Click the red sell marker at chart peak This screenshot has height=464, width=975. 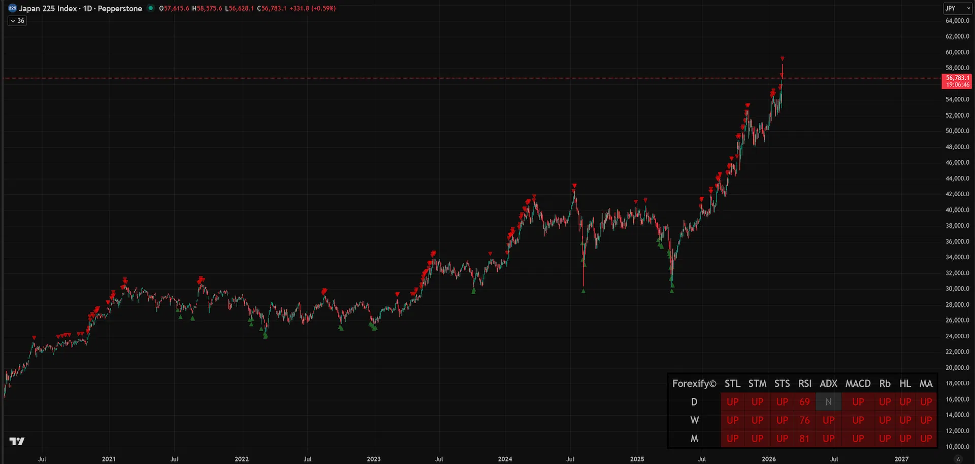point(783,59)
